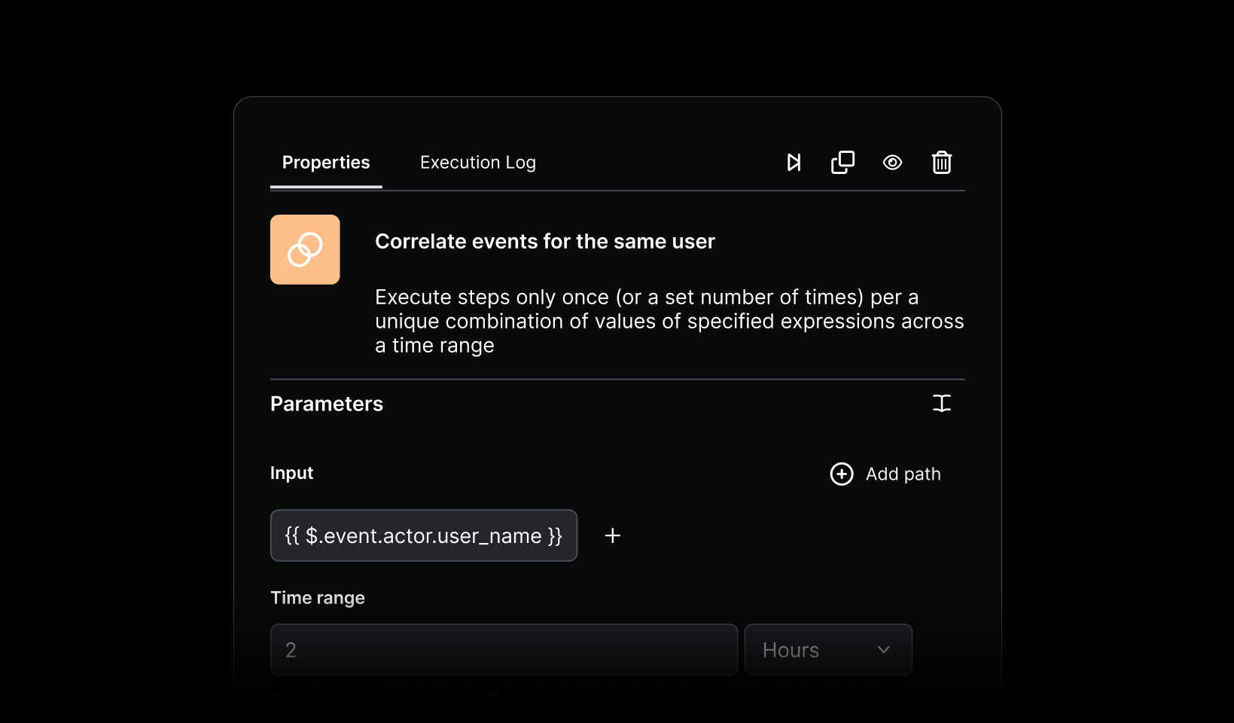Click the step title 'Correlate events for the same user'

coord(544,241)
